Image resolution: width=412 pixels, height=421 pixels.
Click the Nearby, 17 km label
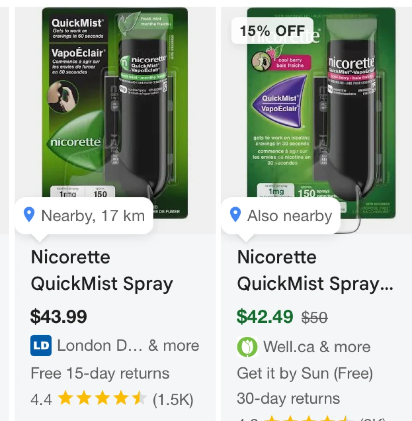click(x=93, y=216)
